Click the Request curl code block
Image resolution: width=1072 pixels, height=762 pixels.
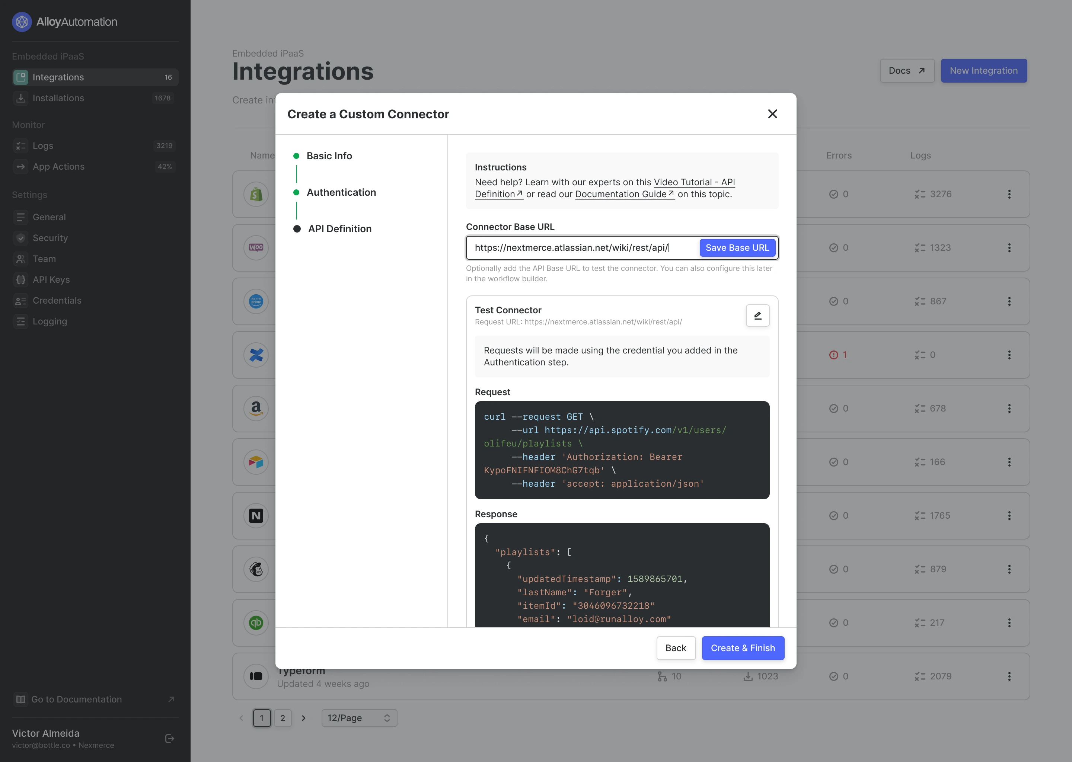622,450
